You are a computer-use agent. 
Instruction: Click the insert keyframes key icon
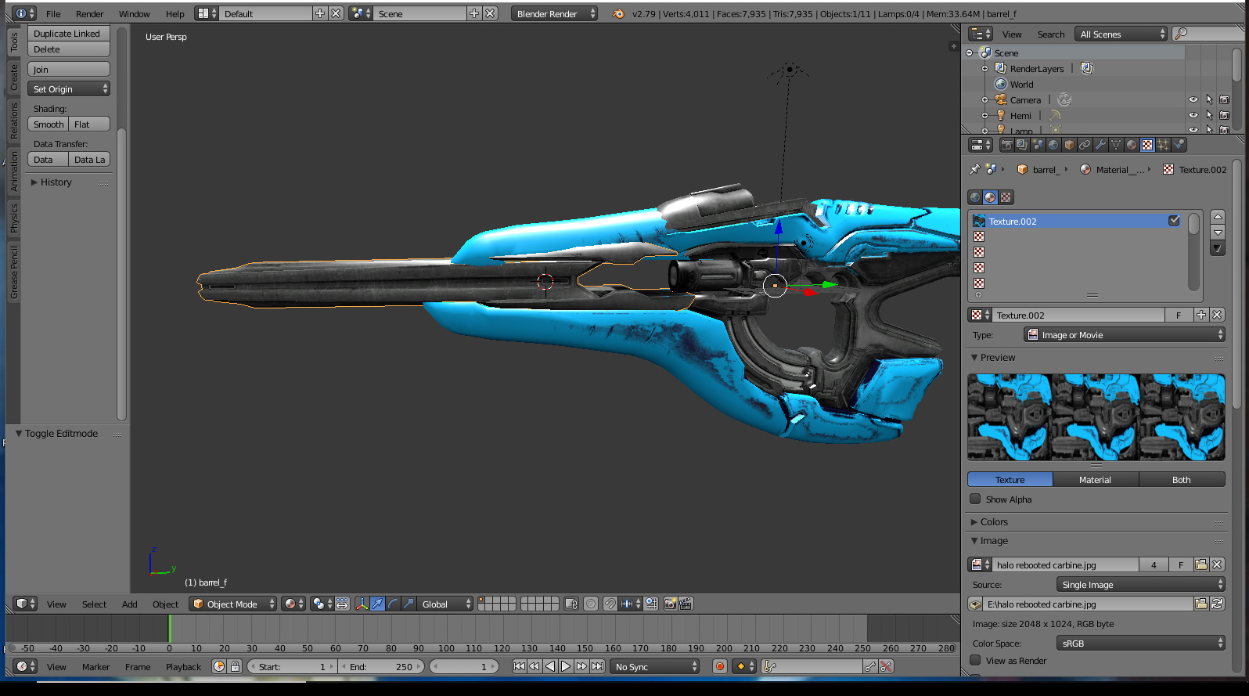[x=870, y=666]
